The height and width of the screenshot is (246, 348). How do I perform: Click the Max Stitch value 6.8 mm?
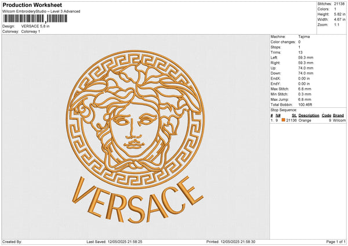[x=304, y=89]
